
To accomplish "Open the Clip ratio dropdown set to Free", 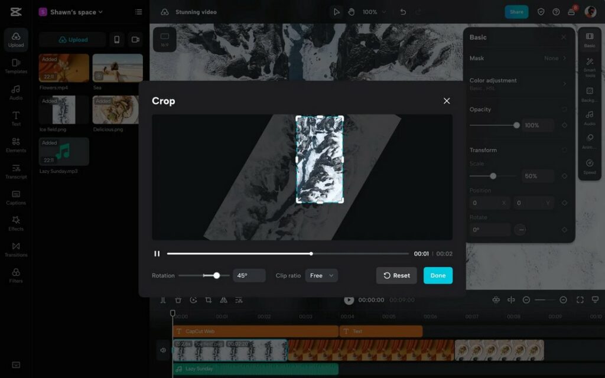I will pos(321,275).
